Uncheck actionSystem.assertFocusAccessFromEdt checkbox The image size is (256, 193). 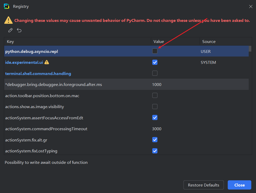pyautogui.click(x=155, y=117)
